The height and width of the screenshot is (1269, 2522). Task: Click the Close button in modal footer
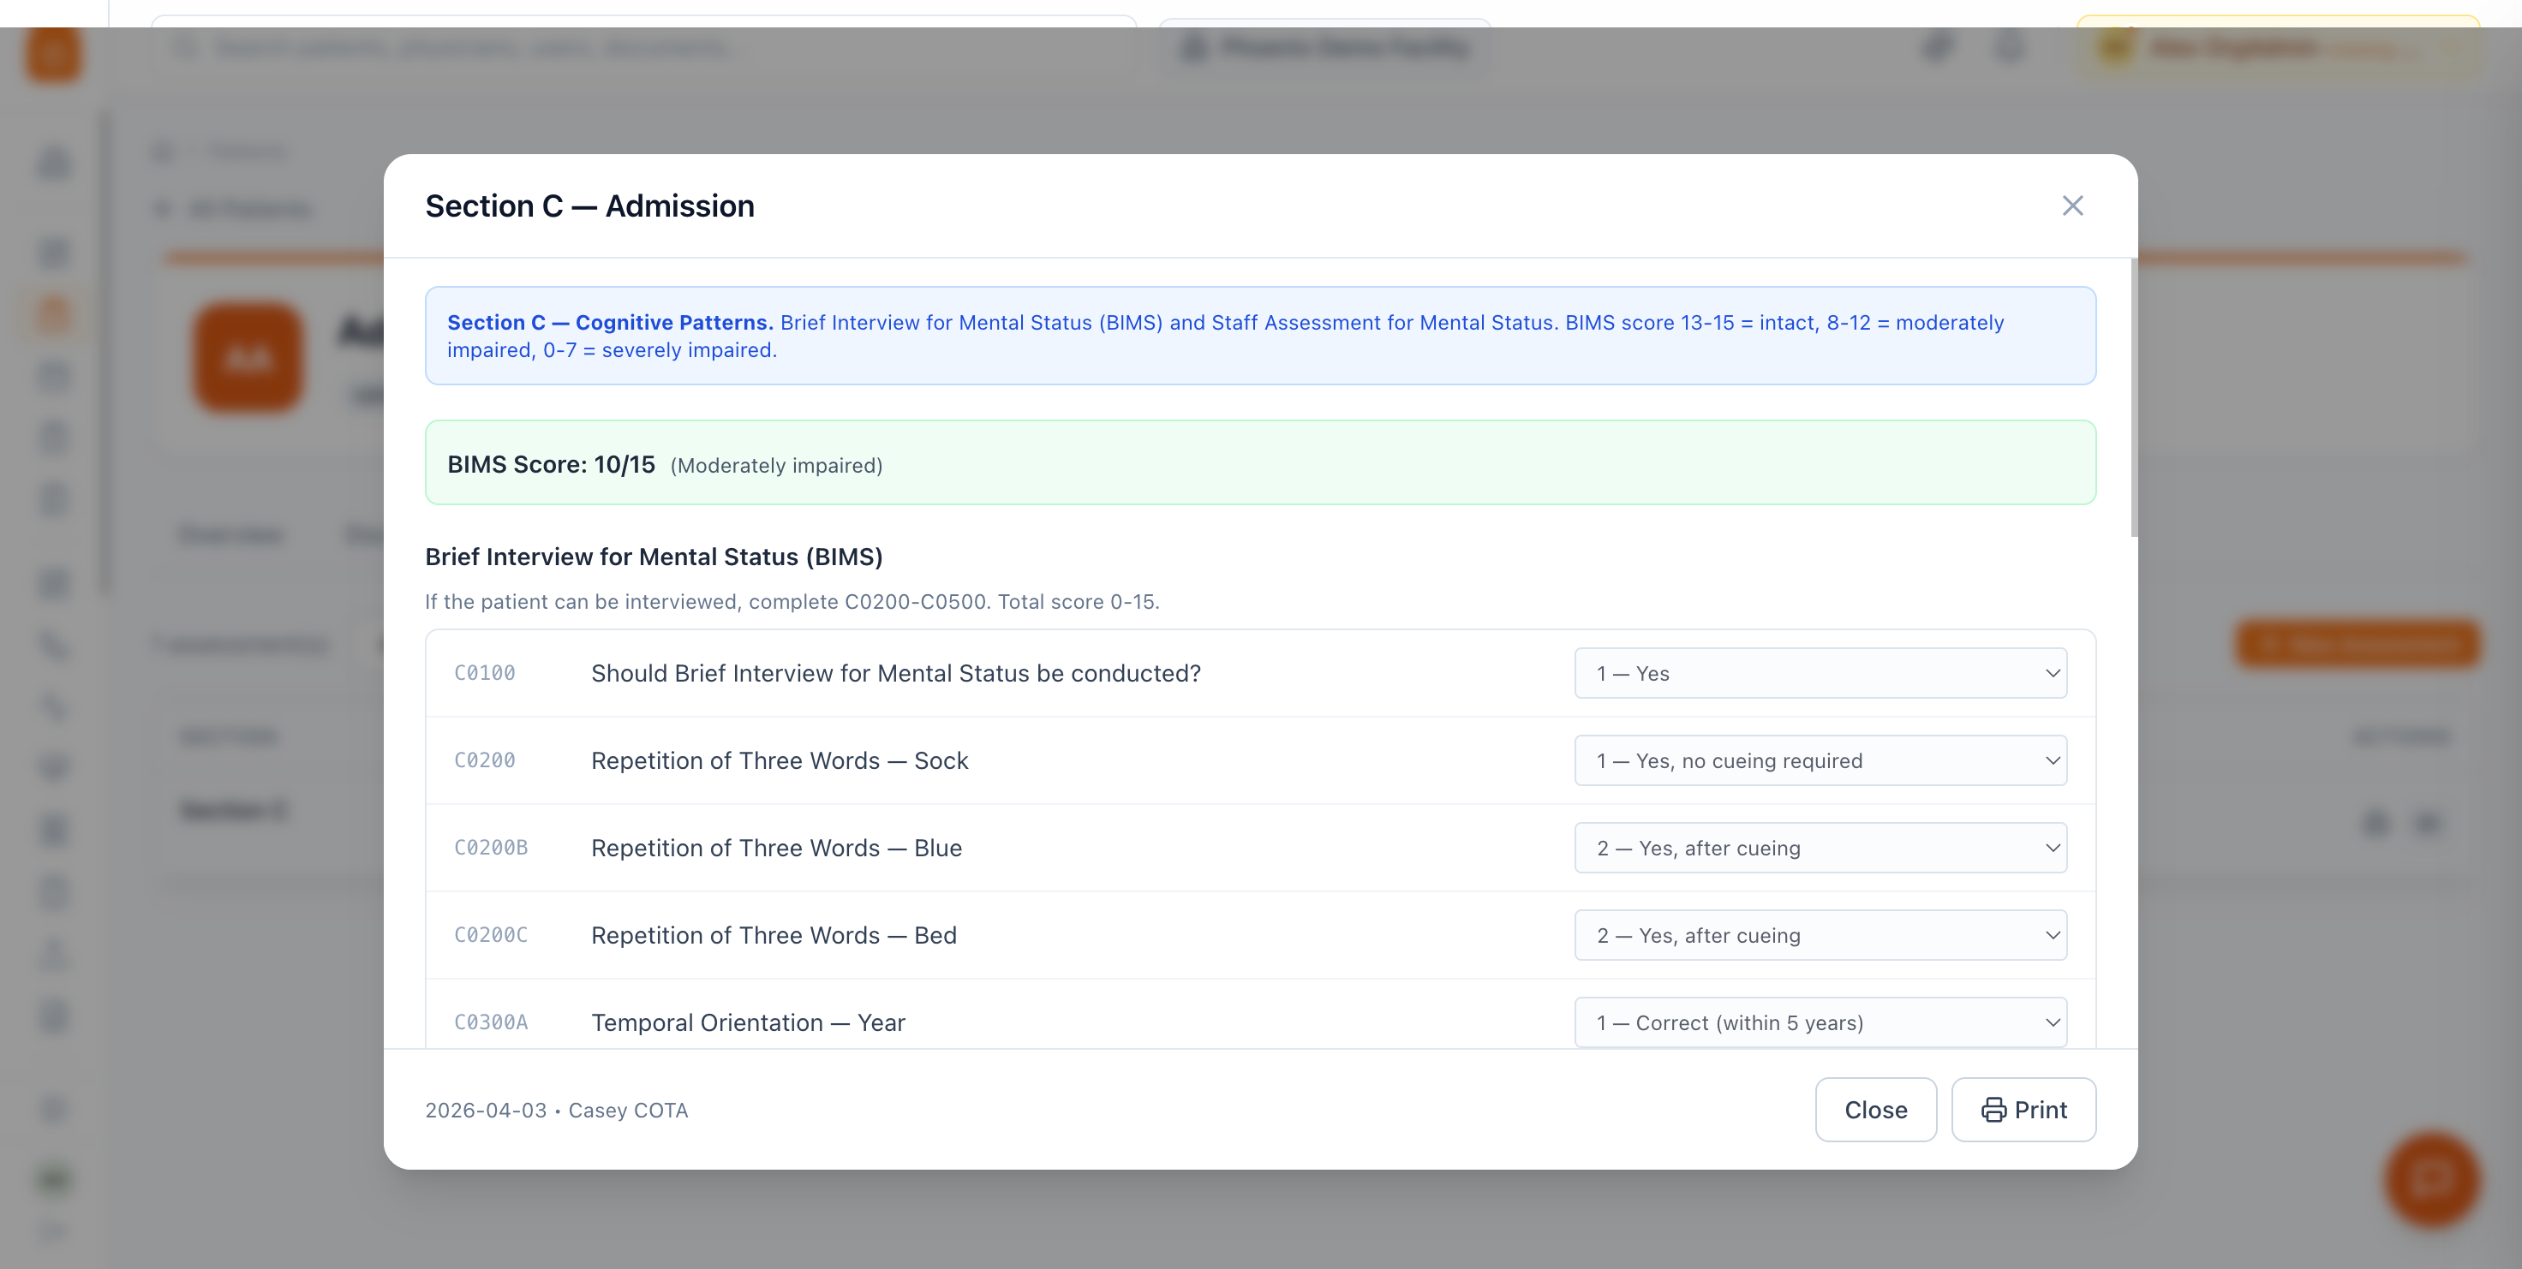pyautogui.click(x=1875, y=1110)
